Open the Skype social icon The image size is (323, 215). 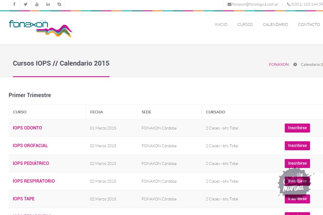(59, 4)
